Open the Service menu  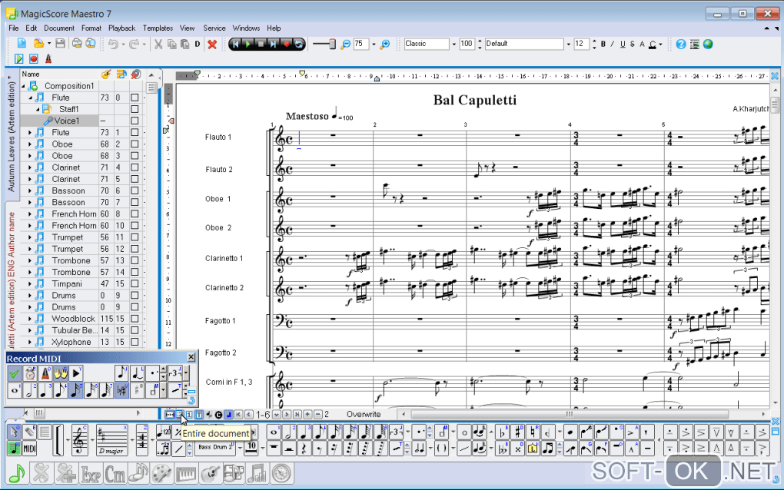pos(214,28)
